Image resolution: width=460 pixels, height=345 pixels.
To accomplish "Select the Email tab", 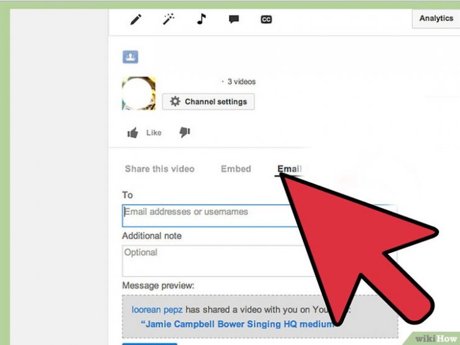I will (289, 169).
